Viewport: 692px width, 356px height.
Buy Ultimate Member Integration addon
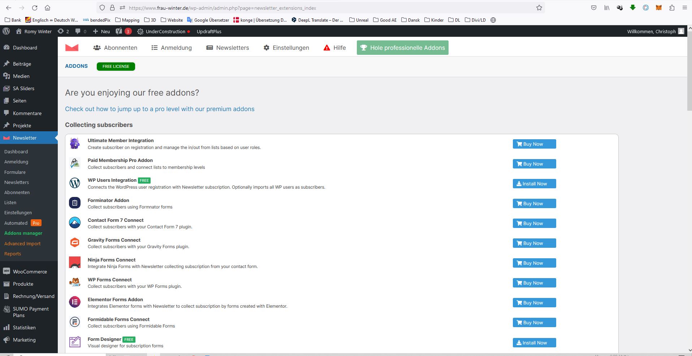pyautogui.click(x=534, y=144)
